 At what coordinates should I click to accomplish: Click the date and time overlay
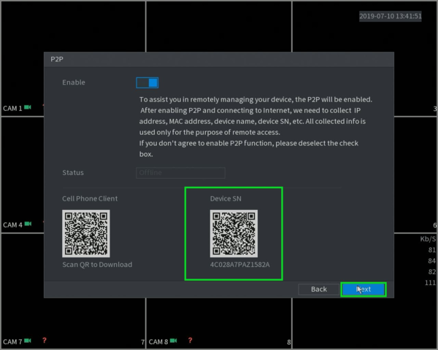click(391, 16)
